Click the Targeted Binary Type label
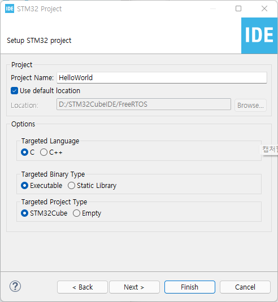 pyautogui.click(x=53, y=174)
